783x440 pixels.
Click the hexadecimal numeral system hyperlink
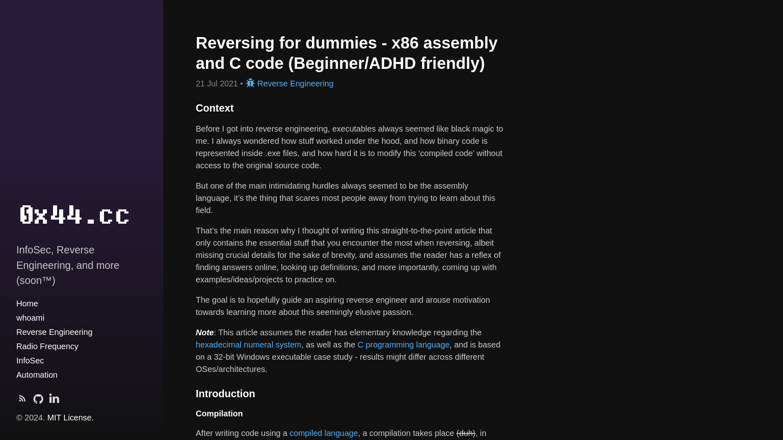(248, 344)
